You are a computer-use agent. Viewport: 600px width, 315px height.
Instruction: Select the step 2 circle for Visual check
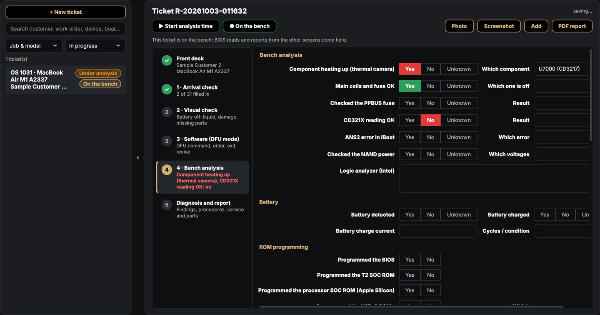click(167, 112)
